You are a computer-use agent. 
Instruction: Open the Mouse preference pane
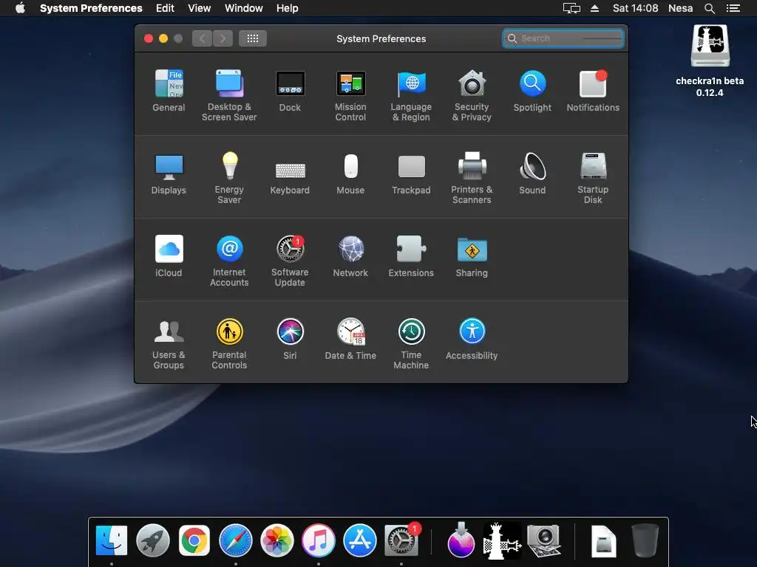(x=350, y=174)
